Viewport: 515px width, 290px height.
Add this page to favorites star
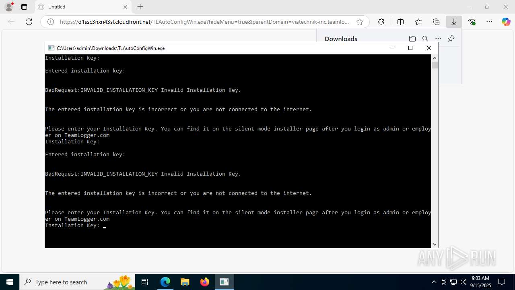(x=360, y=22)
